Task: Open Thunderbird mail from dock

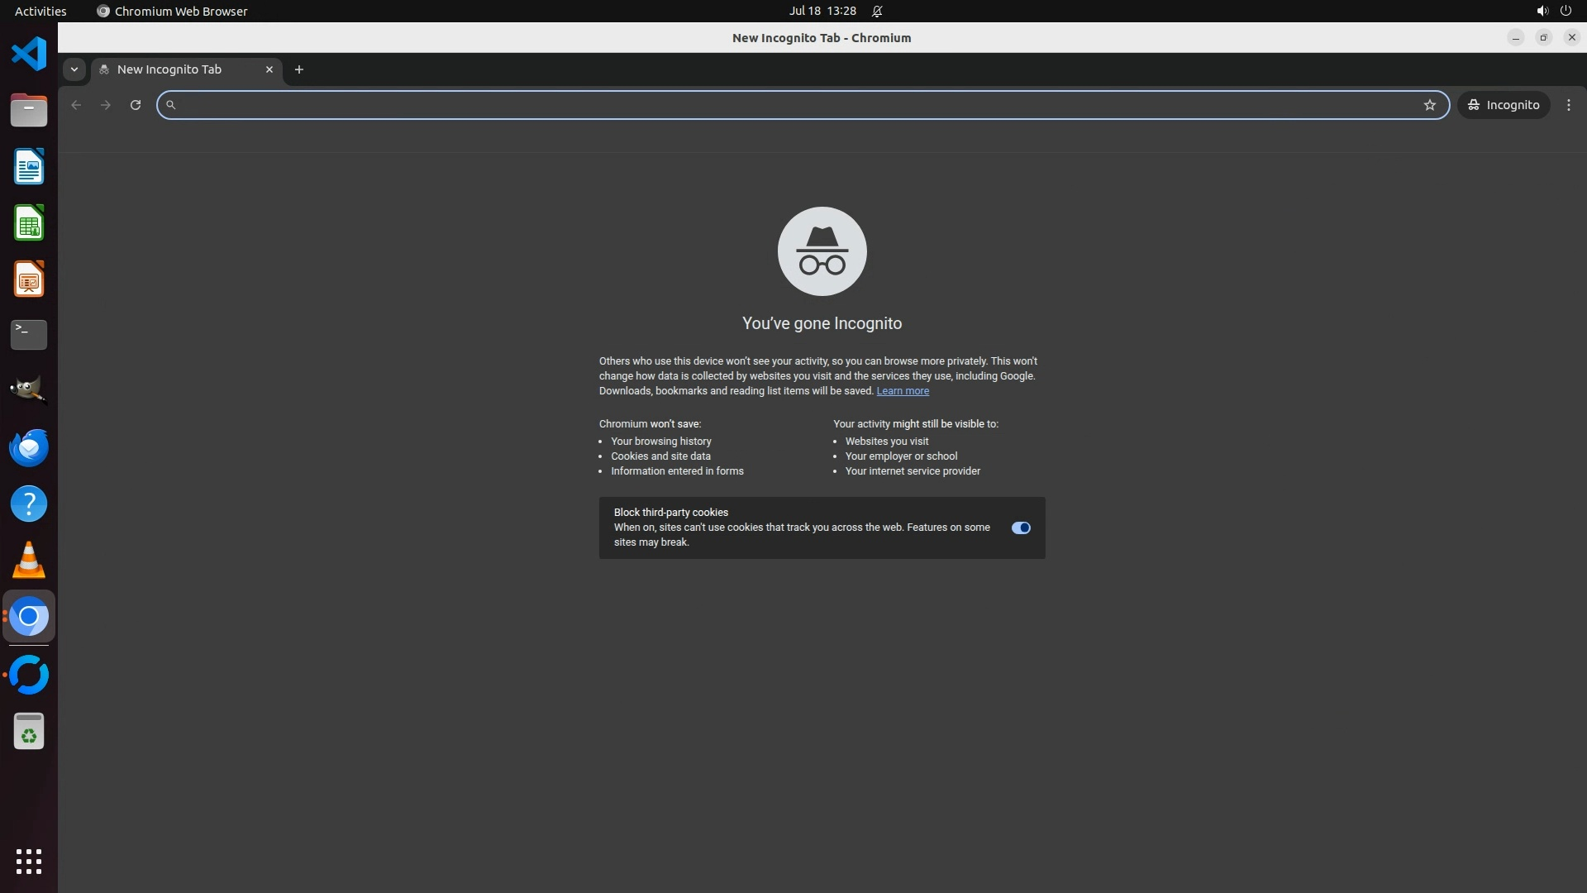Action: [x=29, y=447]
